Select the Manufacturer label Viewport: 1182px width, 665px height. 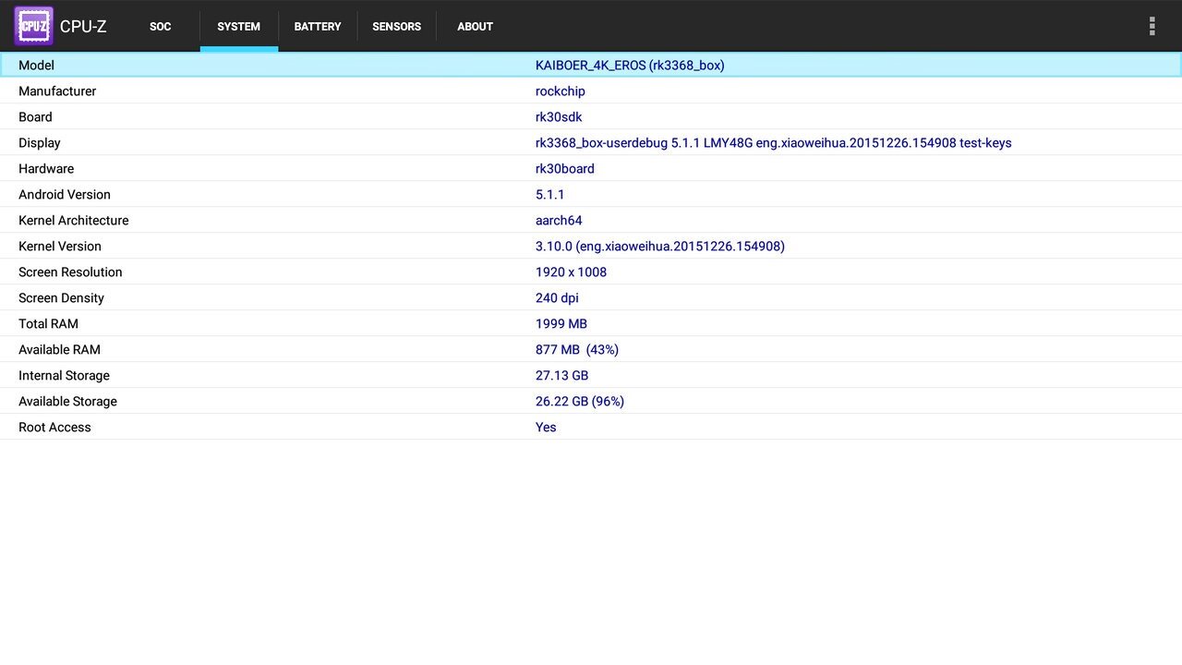[x=57, y=91]
